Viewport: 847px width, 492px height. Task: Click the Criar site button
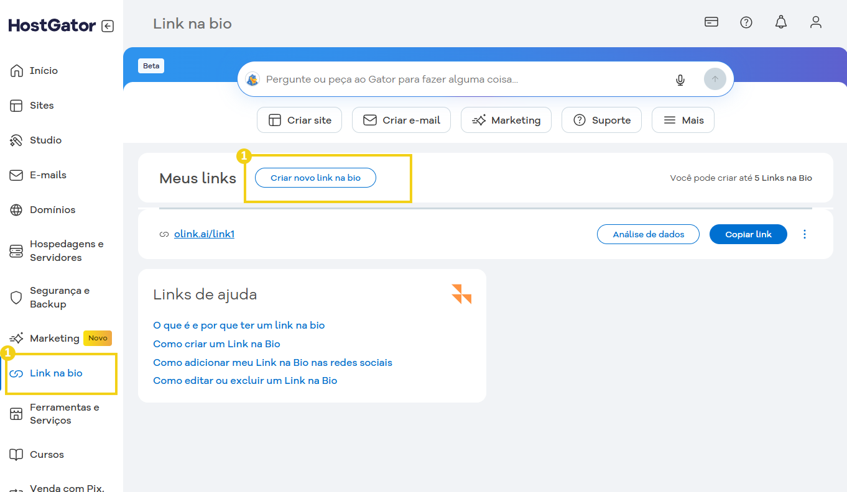(299, 120)
